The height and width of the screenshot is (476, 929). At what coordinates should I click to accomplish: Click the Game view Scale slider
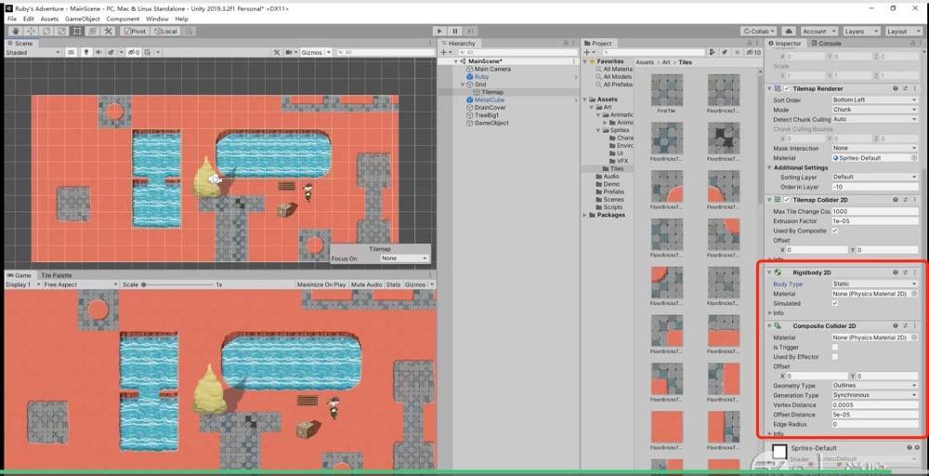(177, 284)
